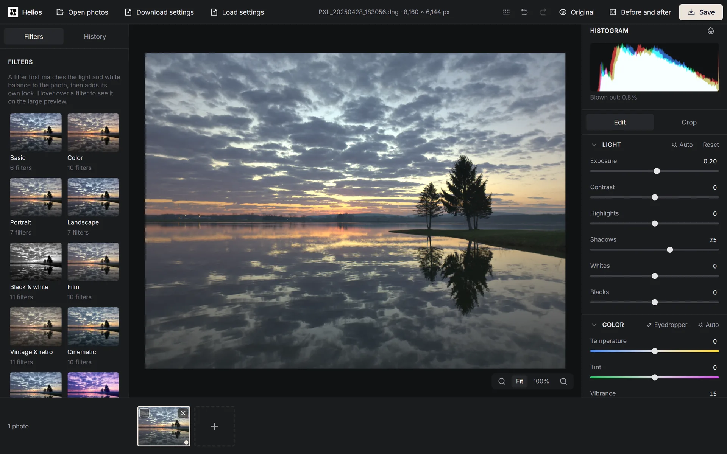Image resolution: width=727 pixels, height=454 pixels.
Task: Click the Helios logo icon
Action: click(13, 12)
